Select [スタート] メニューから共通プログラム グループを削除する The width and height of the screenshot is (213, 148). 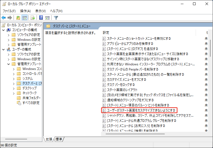141,121
